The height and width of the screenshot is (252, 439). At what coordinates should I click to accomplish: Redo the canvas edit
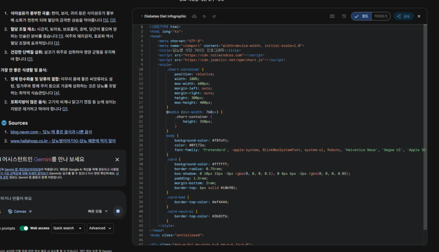click(x=214, y=16)
